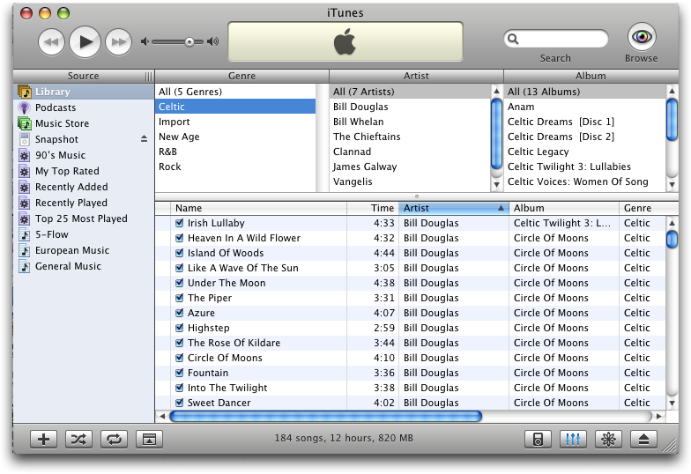Image resolution: width=691 pixels, height=474 pixels.
Task: Select R&B genre
Action: [x=235, y=152]
